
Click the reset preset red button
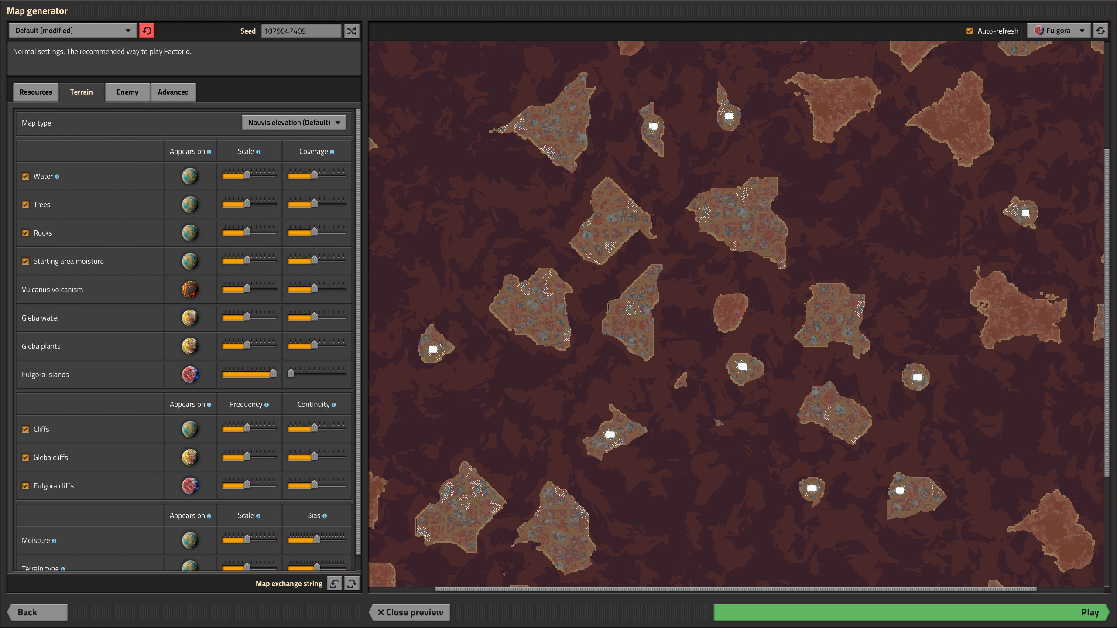147,31
